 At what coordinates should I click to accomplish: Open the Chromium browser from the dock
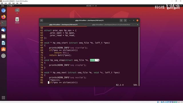click(3, 11)
